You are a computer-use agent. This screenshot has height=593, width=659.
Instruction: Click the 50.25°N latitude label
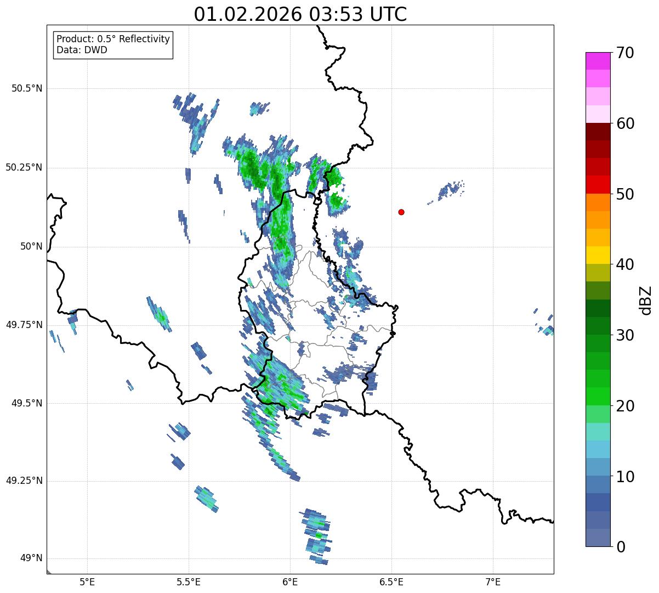pyautogui.click(x=24, y=167)
